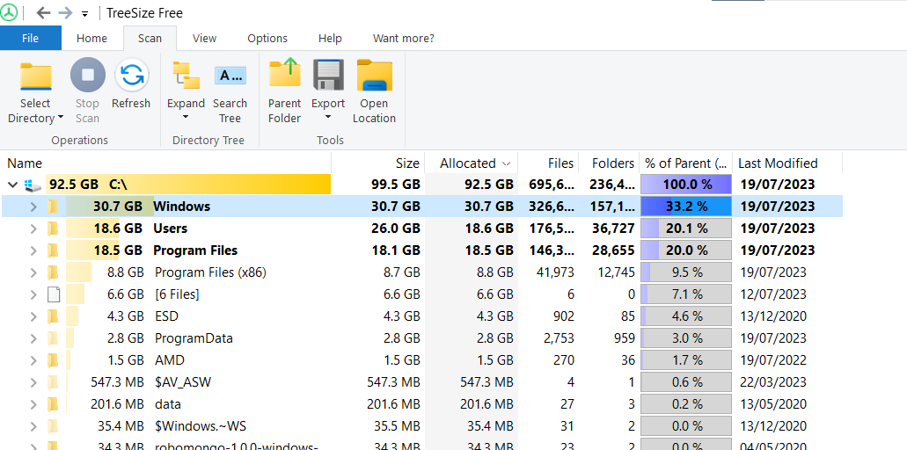Click the ESD folder icon
907x450 pixels.
coord(53,316)
